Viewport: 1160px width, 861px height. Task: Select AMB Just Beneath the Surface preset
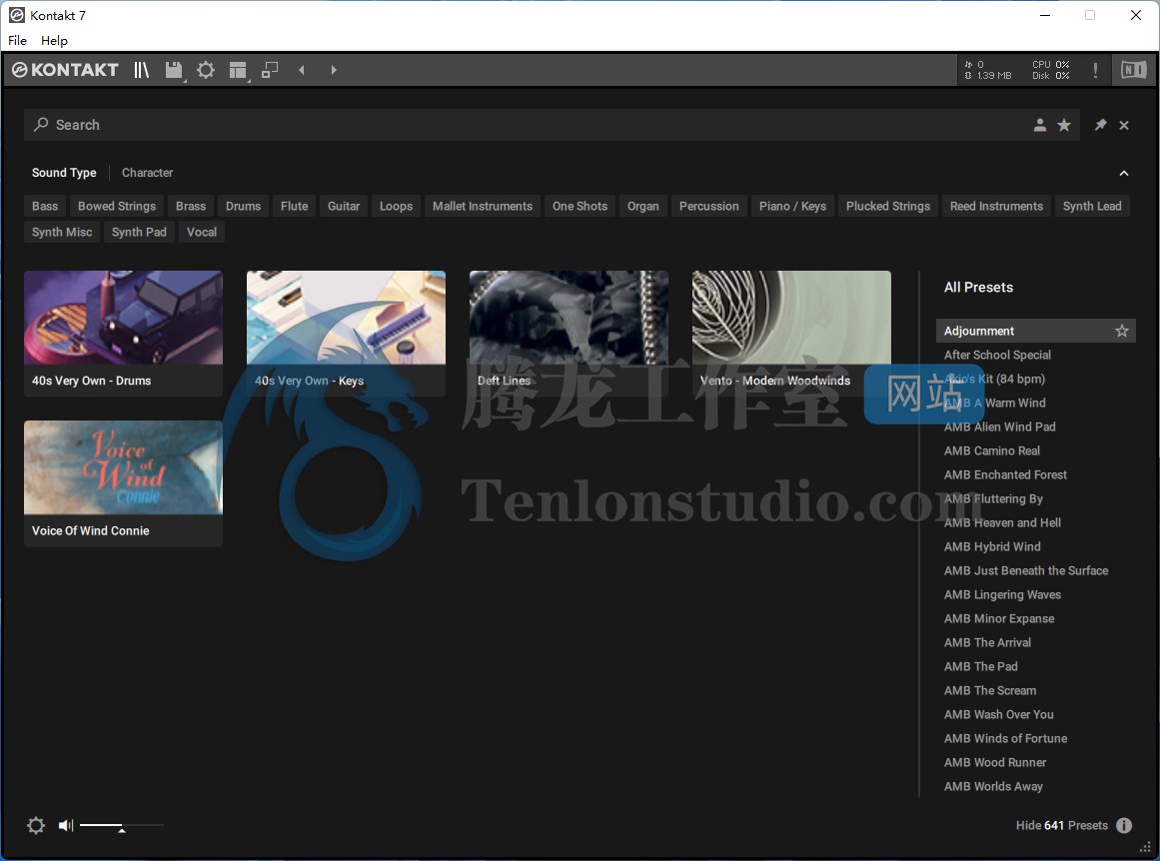[1026, 571]
